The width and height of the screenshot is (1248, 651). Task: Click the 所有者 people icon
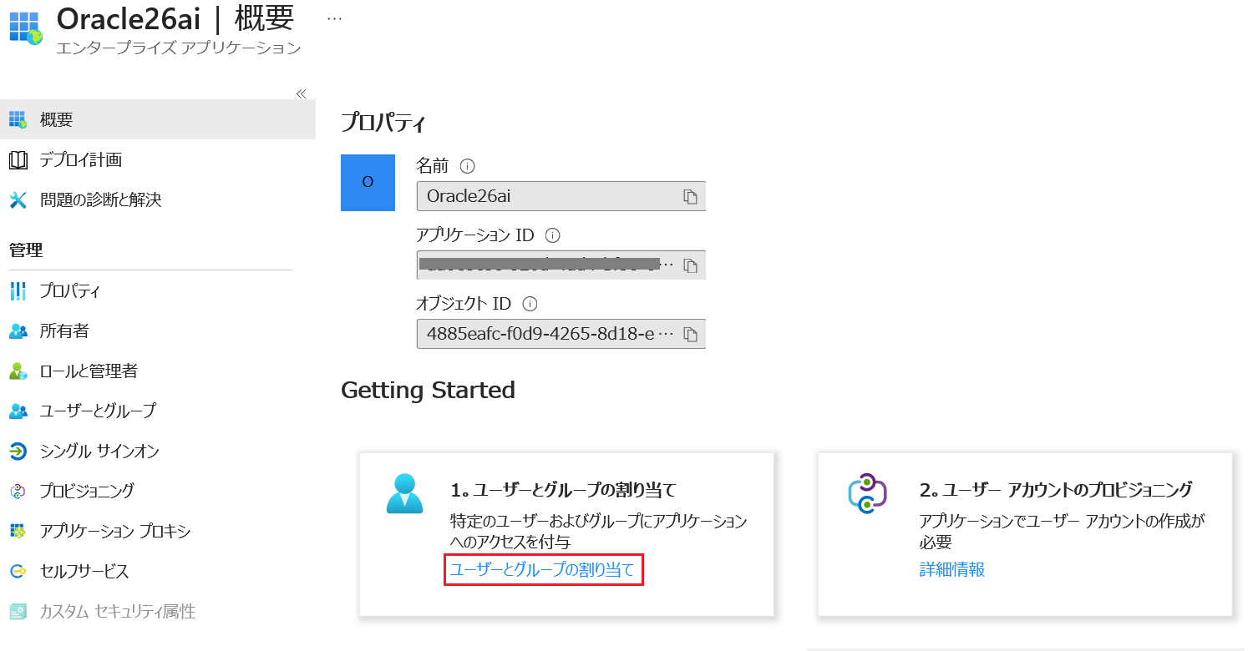(18, 331)
